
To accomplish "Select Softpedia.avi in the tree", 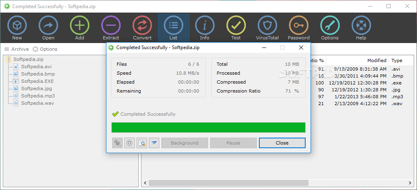I will tap(36, 67).
